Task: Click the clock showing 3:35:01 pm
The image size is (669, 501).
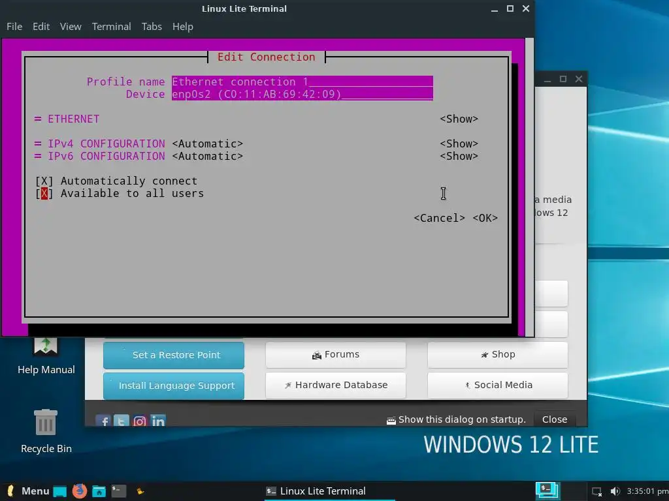Action: pos(647,491)
